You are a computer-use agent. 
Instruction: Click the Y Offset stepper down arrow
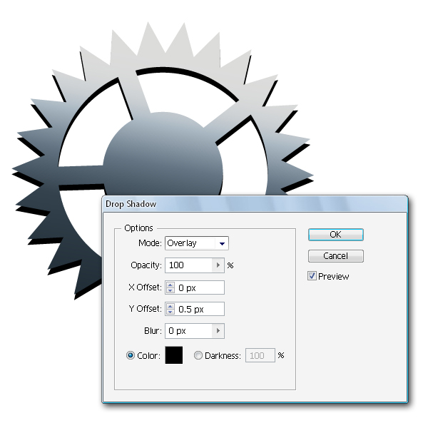point(170,312)
